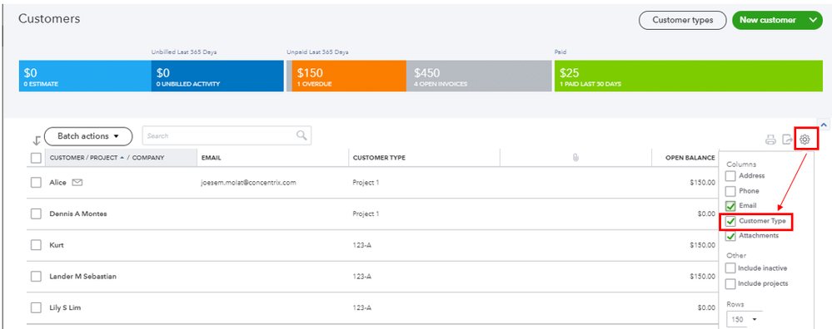Image resolution: width=832 pixels, height=329 pixels.
Task: Toggle the Address column checkbox
Action: point(730,176)
